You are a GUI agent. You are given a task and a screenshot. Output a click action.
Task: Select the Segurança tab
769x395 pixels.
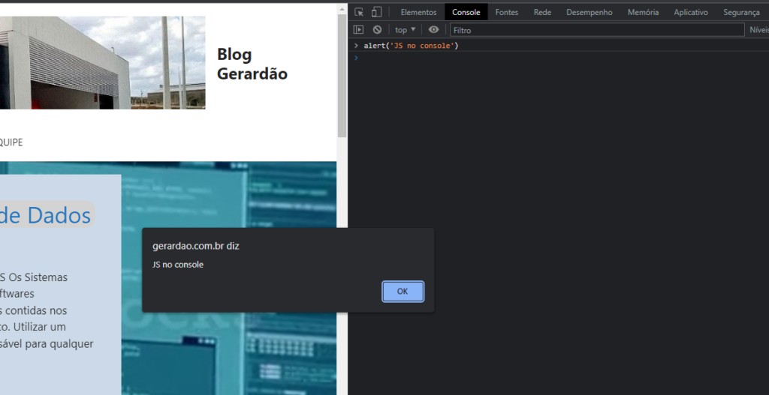[741, 12]
